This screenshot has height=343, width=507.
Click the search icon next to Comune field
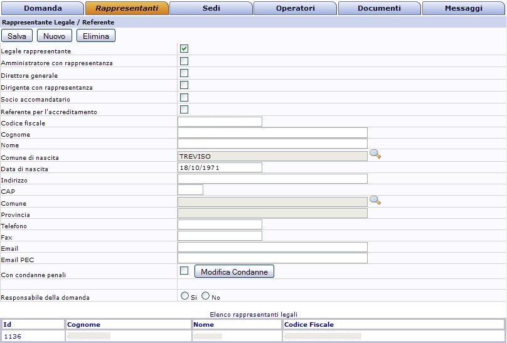(375, 201)
